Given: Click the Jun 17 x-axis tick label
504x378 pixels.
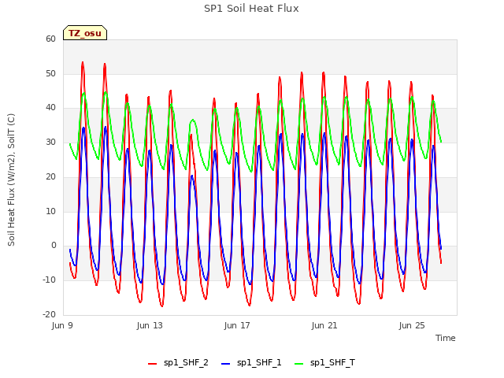Looking at the screenshot, I should (x=237, y=325).
